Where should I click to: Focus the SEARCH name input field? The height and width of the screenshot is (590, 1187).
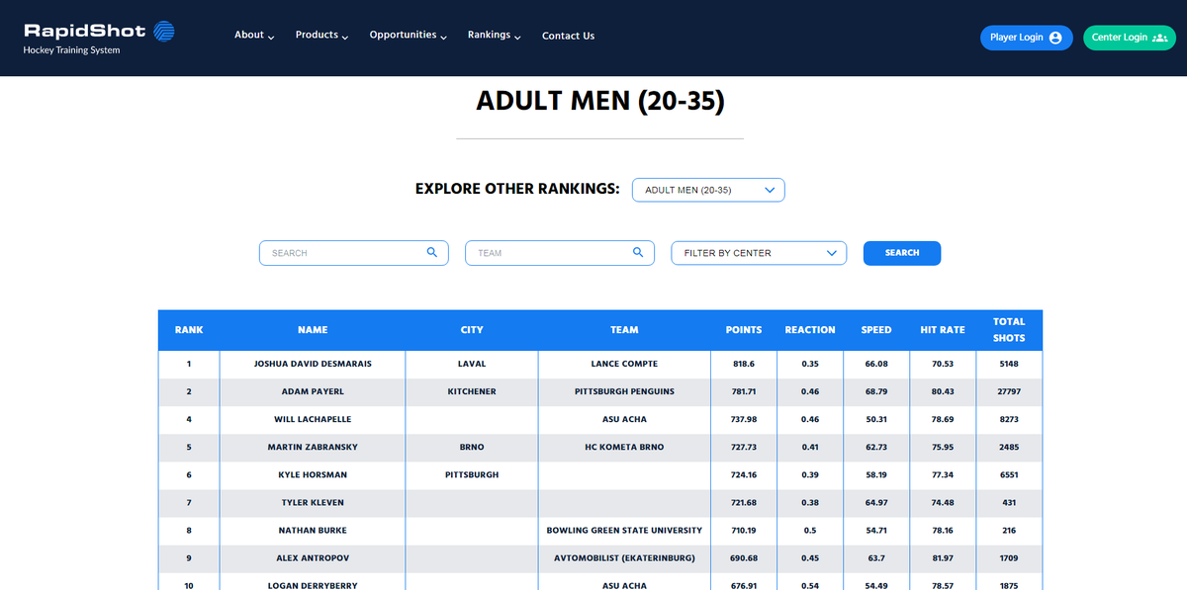(x=354, y=253)
